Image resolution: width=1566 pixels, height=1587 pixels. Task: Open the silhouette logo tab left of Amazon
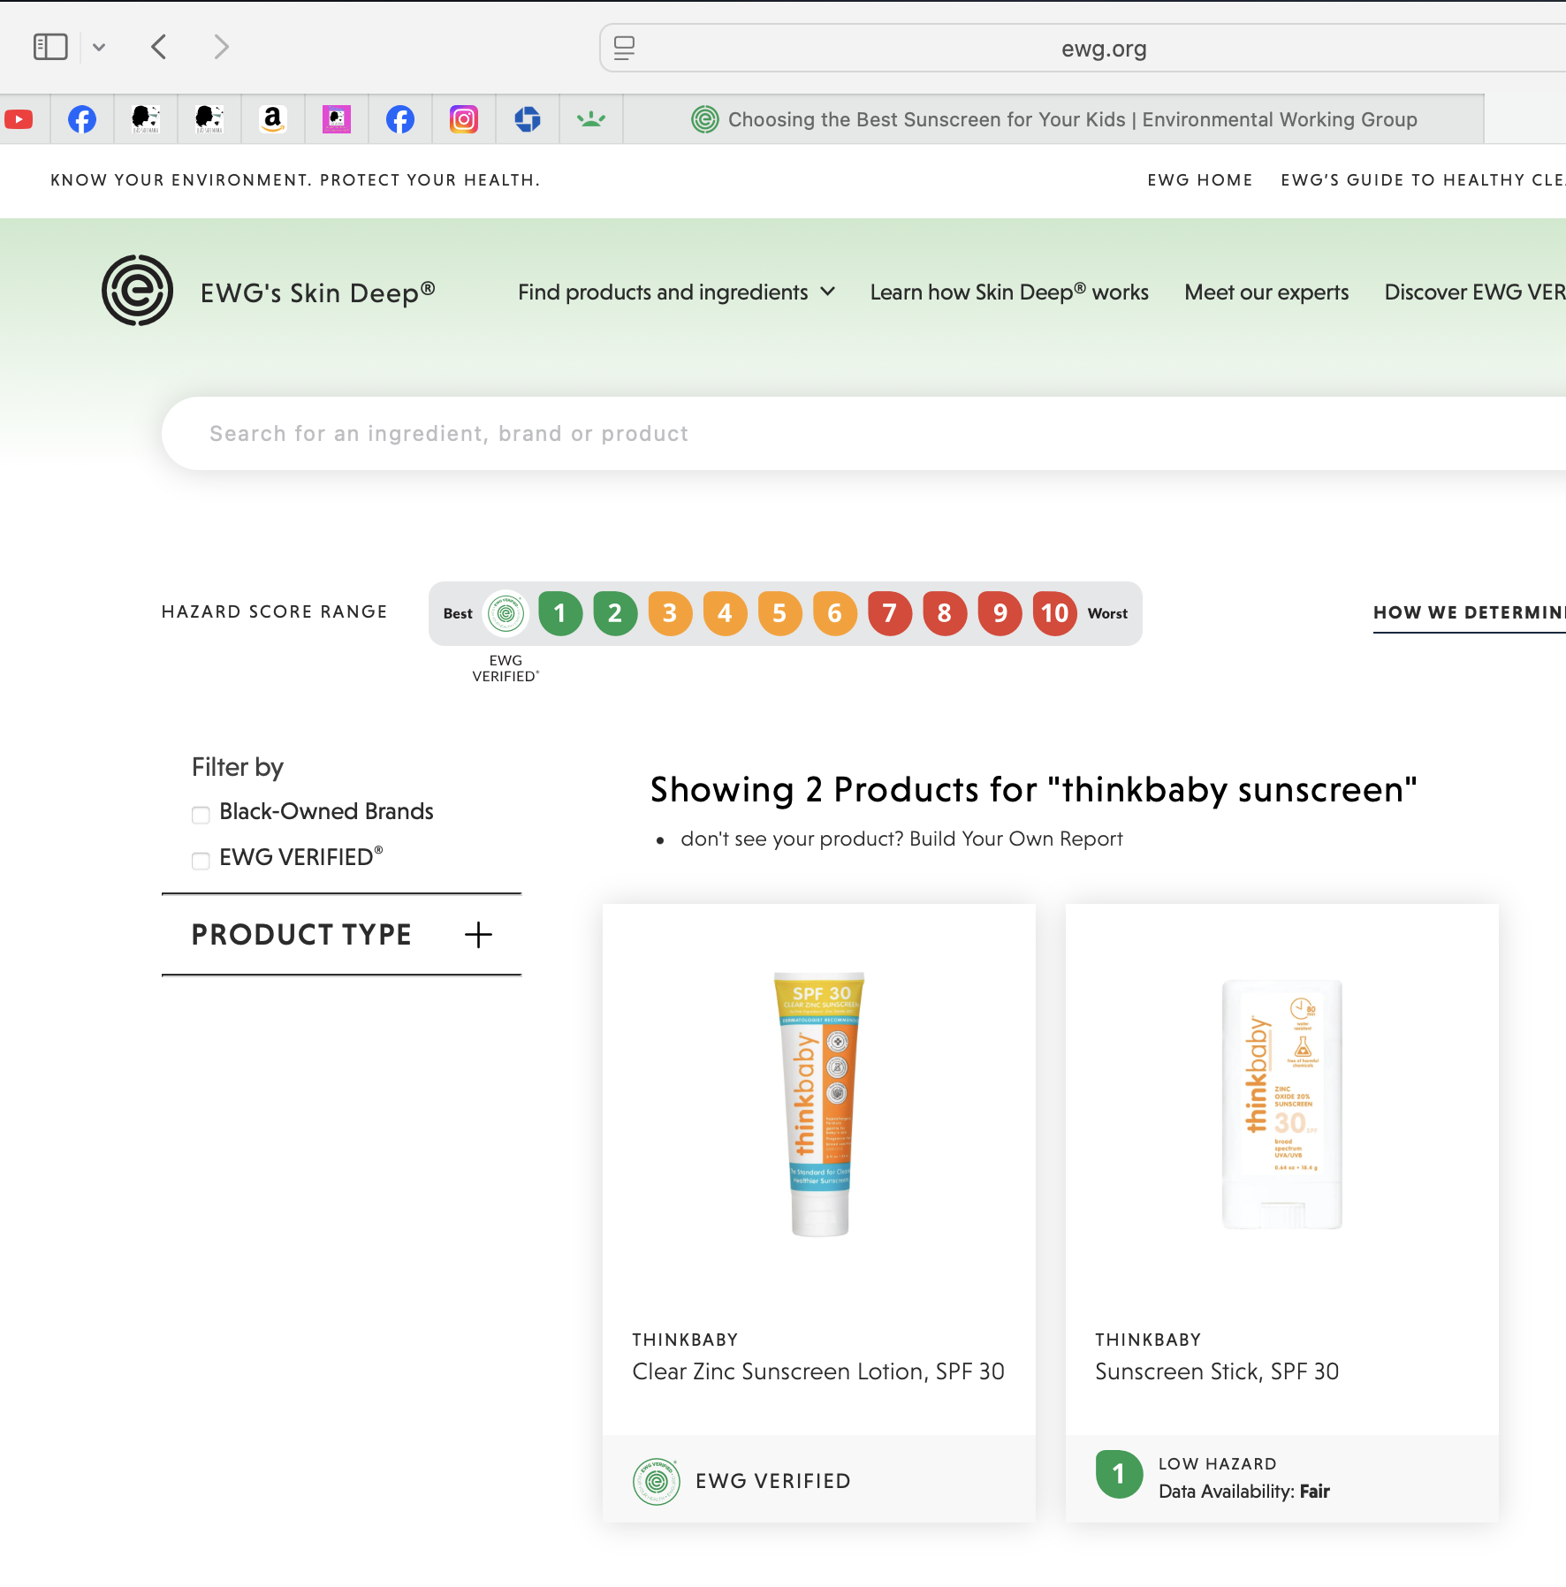click(209, 119)
